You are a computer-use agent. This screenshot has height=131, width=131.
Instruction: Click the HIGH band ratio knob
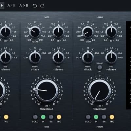click(x=88, y=32)
